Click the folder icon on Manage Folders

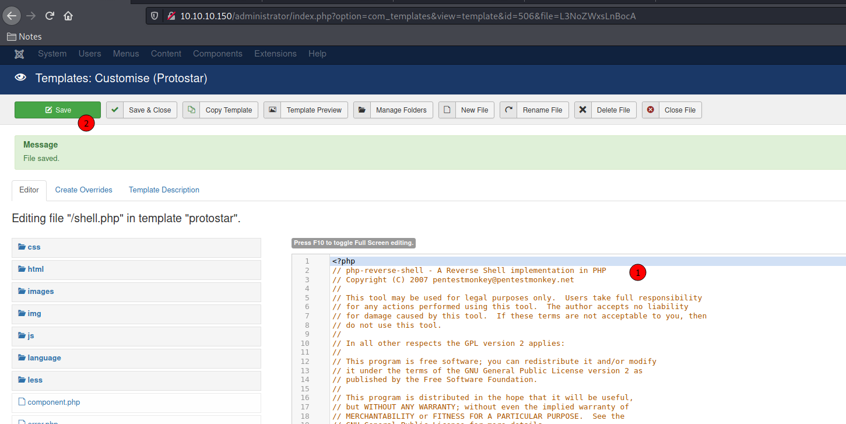click(362, 110)
